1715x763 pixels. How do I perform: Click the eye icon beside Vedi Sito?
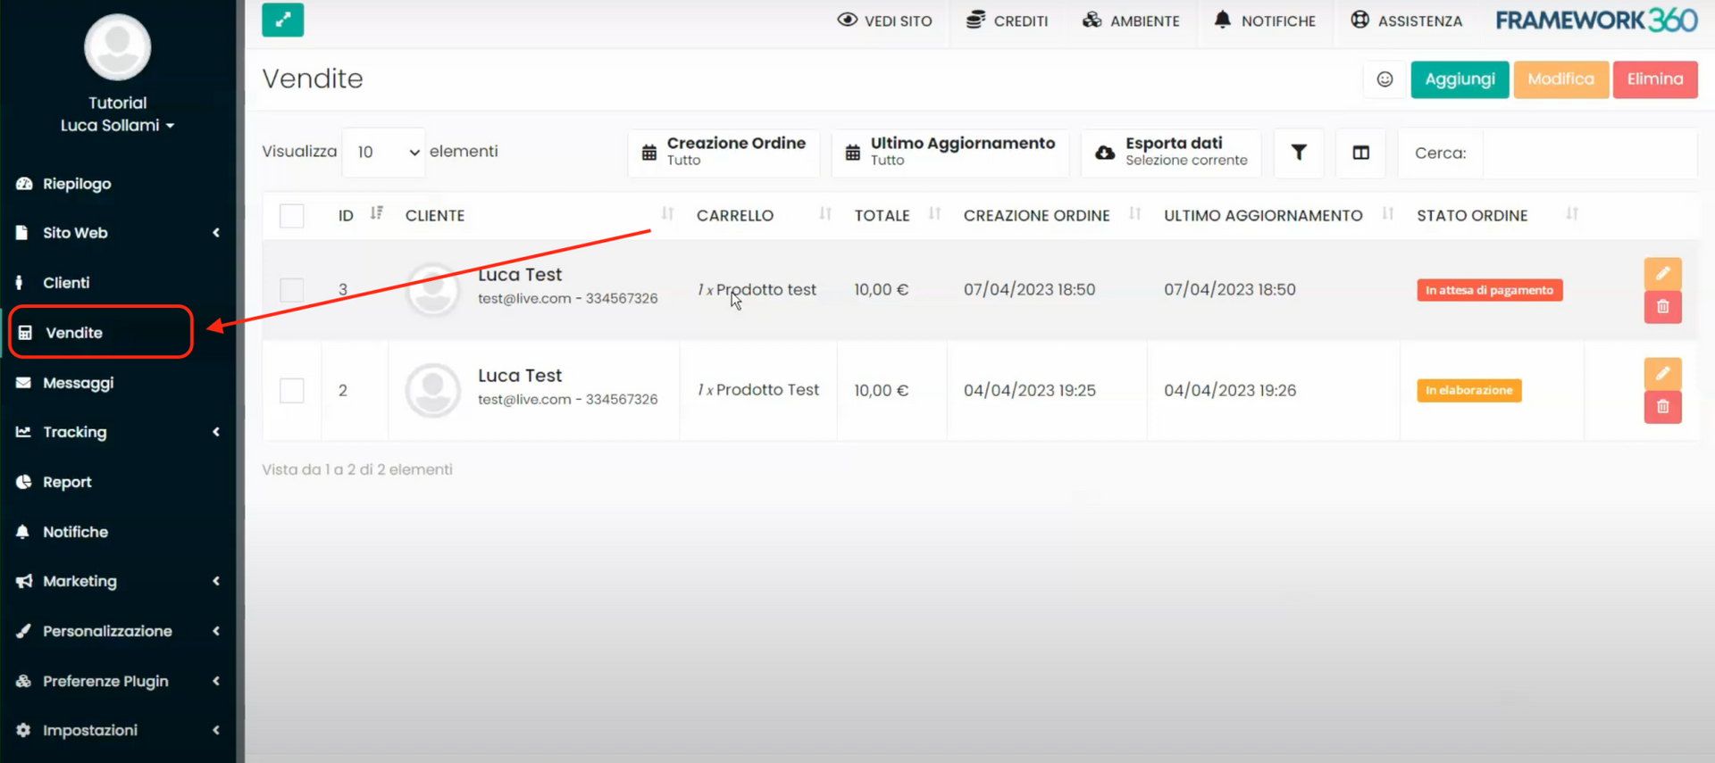tap(847, 20)
